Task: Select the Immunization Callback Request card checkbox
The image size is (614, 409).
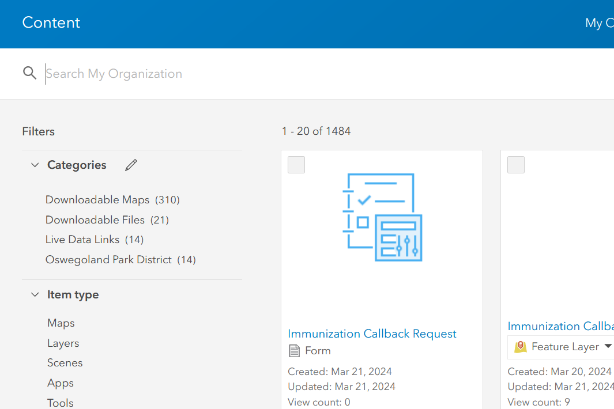Action: click(296, 165)
